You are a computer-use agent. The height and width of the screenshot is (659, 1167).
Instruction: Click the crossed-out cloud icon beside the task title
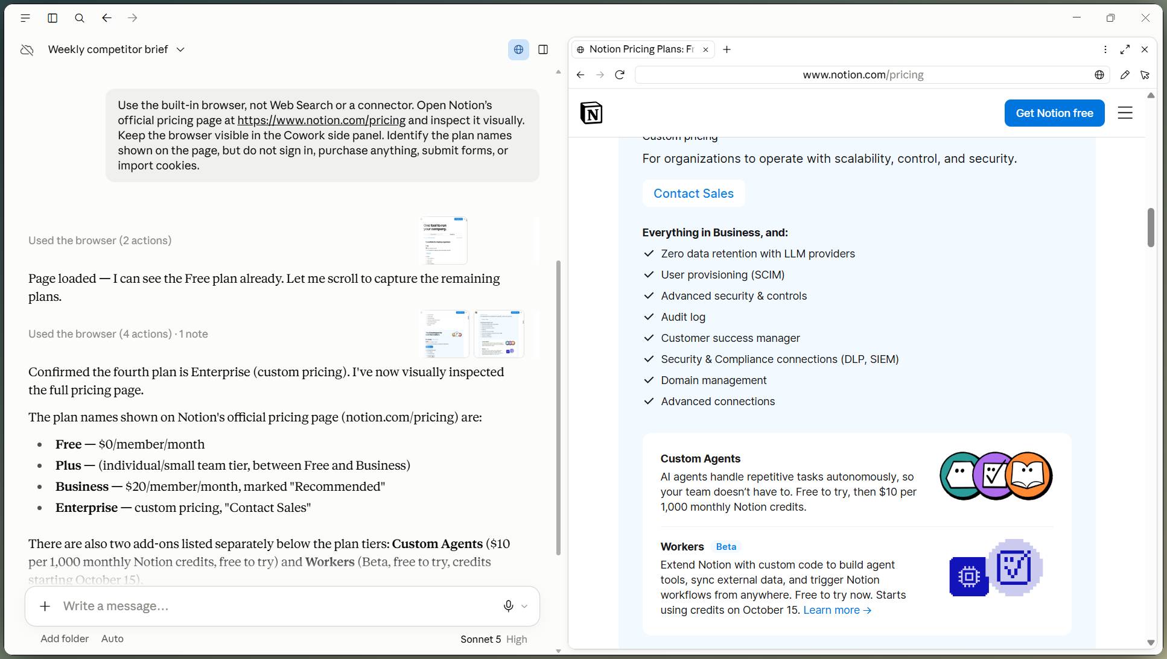pyautogui.click(x=27, y=49)
